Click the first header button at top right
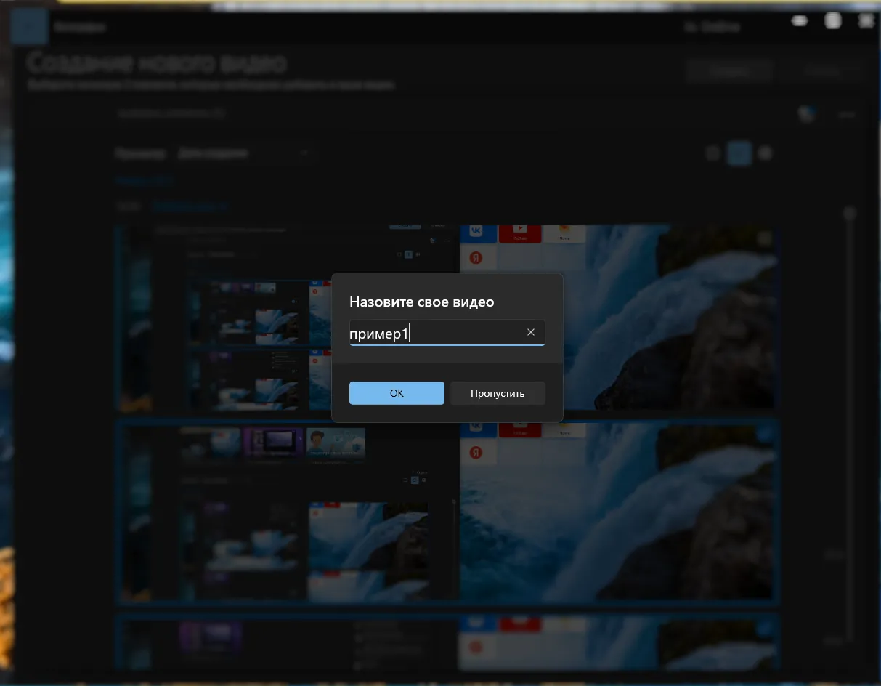 [x=728, y=70]
